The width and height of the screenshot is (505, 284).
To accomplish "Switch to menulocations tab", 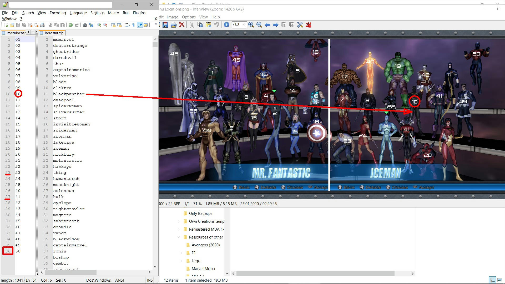I will click(x=14, y=33).
